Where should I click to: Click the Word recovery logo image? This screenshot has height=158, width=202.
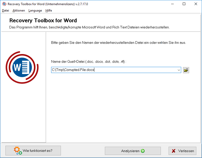pyautogui.click(x=22, y=67)
